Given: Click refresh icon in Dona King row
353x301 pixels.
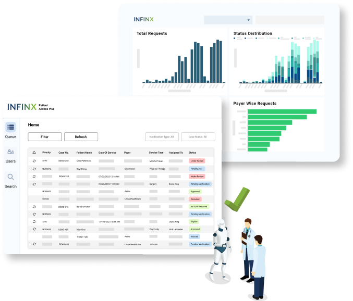Looking at the screenshot, I should [34, 184].
